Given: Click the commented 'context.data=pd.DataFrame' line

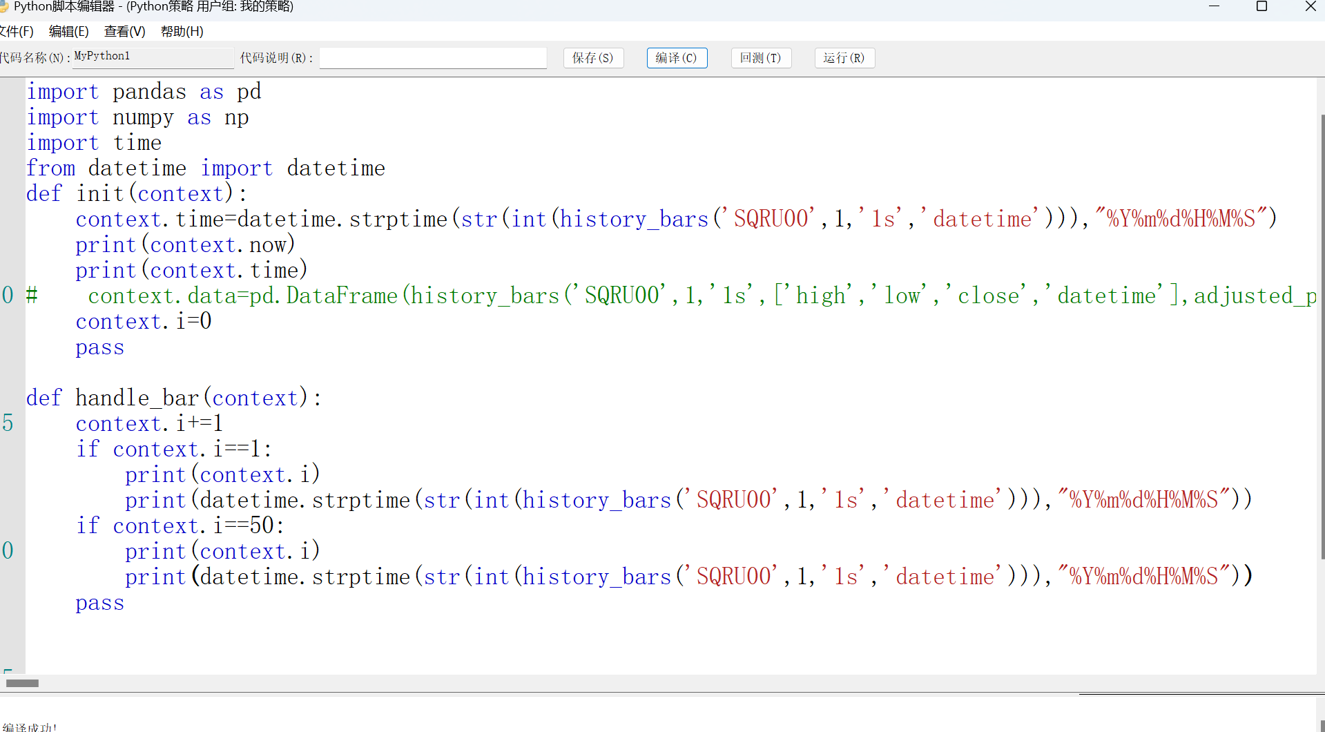Looking at the screenshot, I should [x=671, y=296].
